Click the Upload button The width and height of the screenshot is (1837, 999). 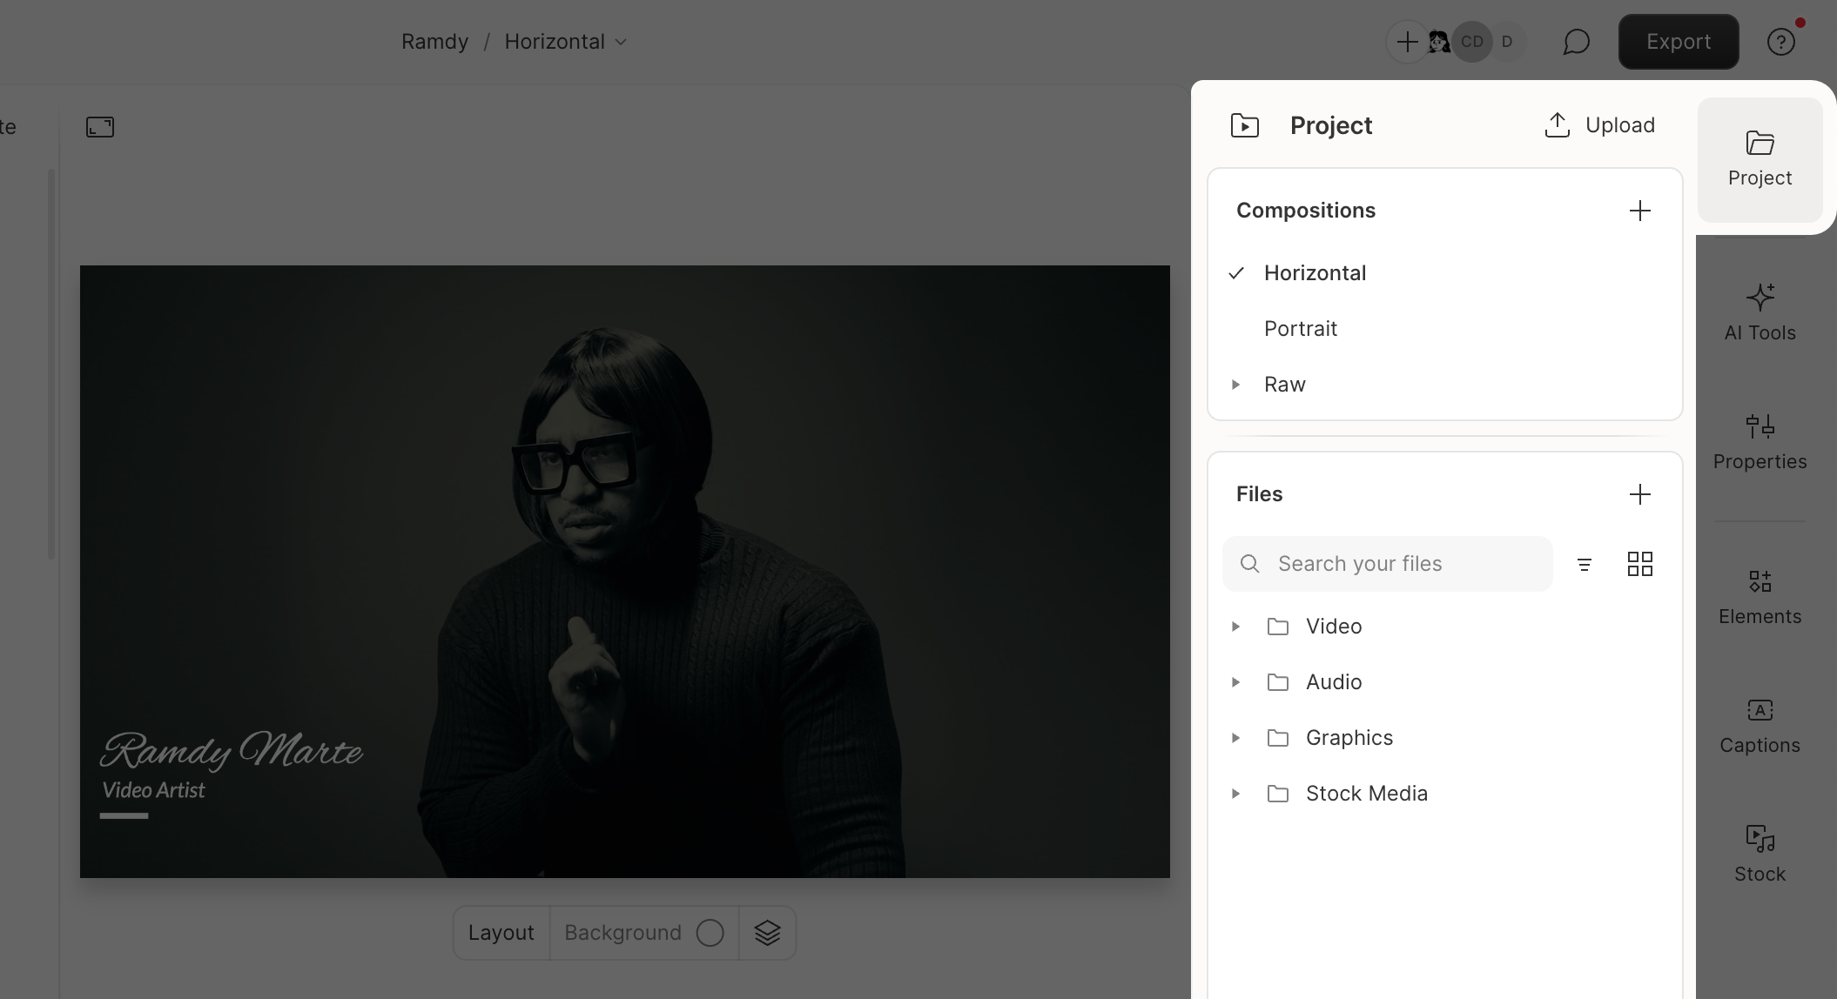click(x=1599, y=125)
